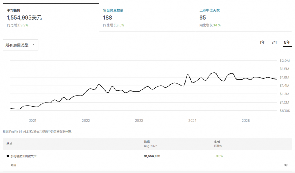The image size is (295, 173).
Task: Click the 生长 同比% column header
Action: 218,144
